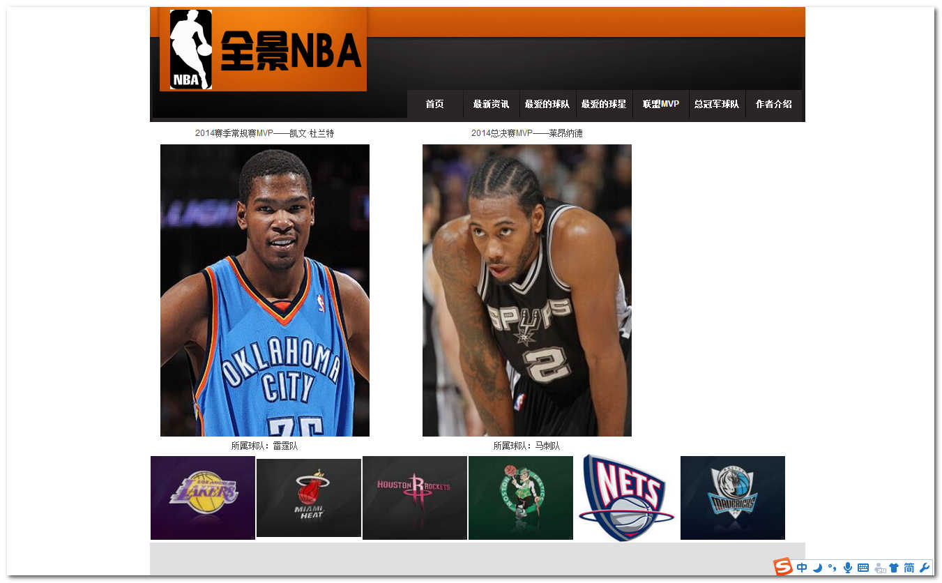The image size is (942, 583).
Task: Click the Spurs jersey player photo
Action: 527,290
